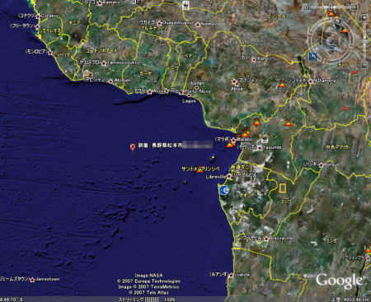Click the red pin placemark in the ocean
Screen dimensions: 371x302
[x=133, y=147]
